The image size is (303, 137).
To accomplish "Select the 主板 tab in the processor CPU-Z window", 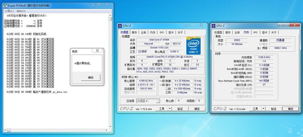I will point(144,33).
